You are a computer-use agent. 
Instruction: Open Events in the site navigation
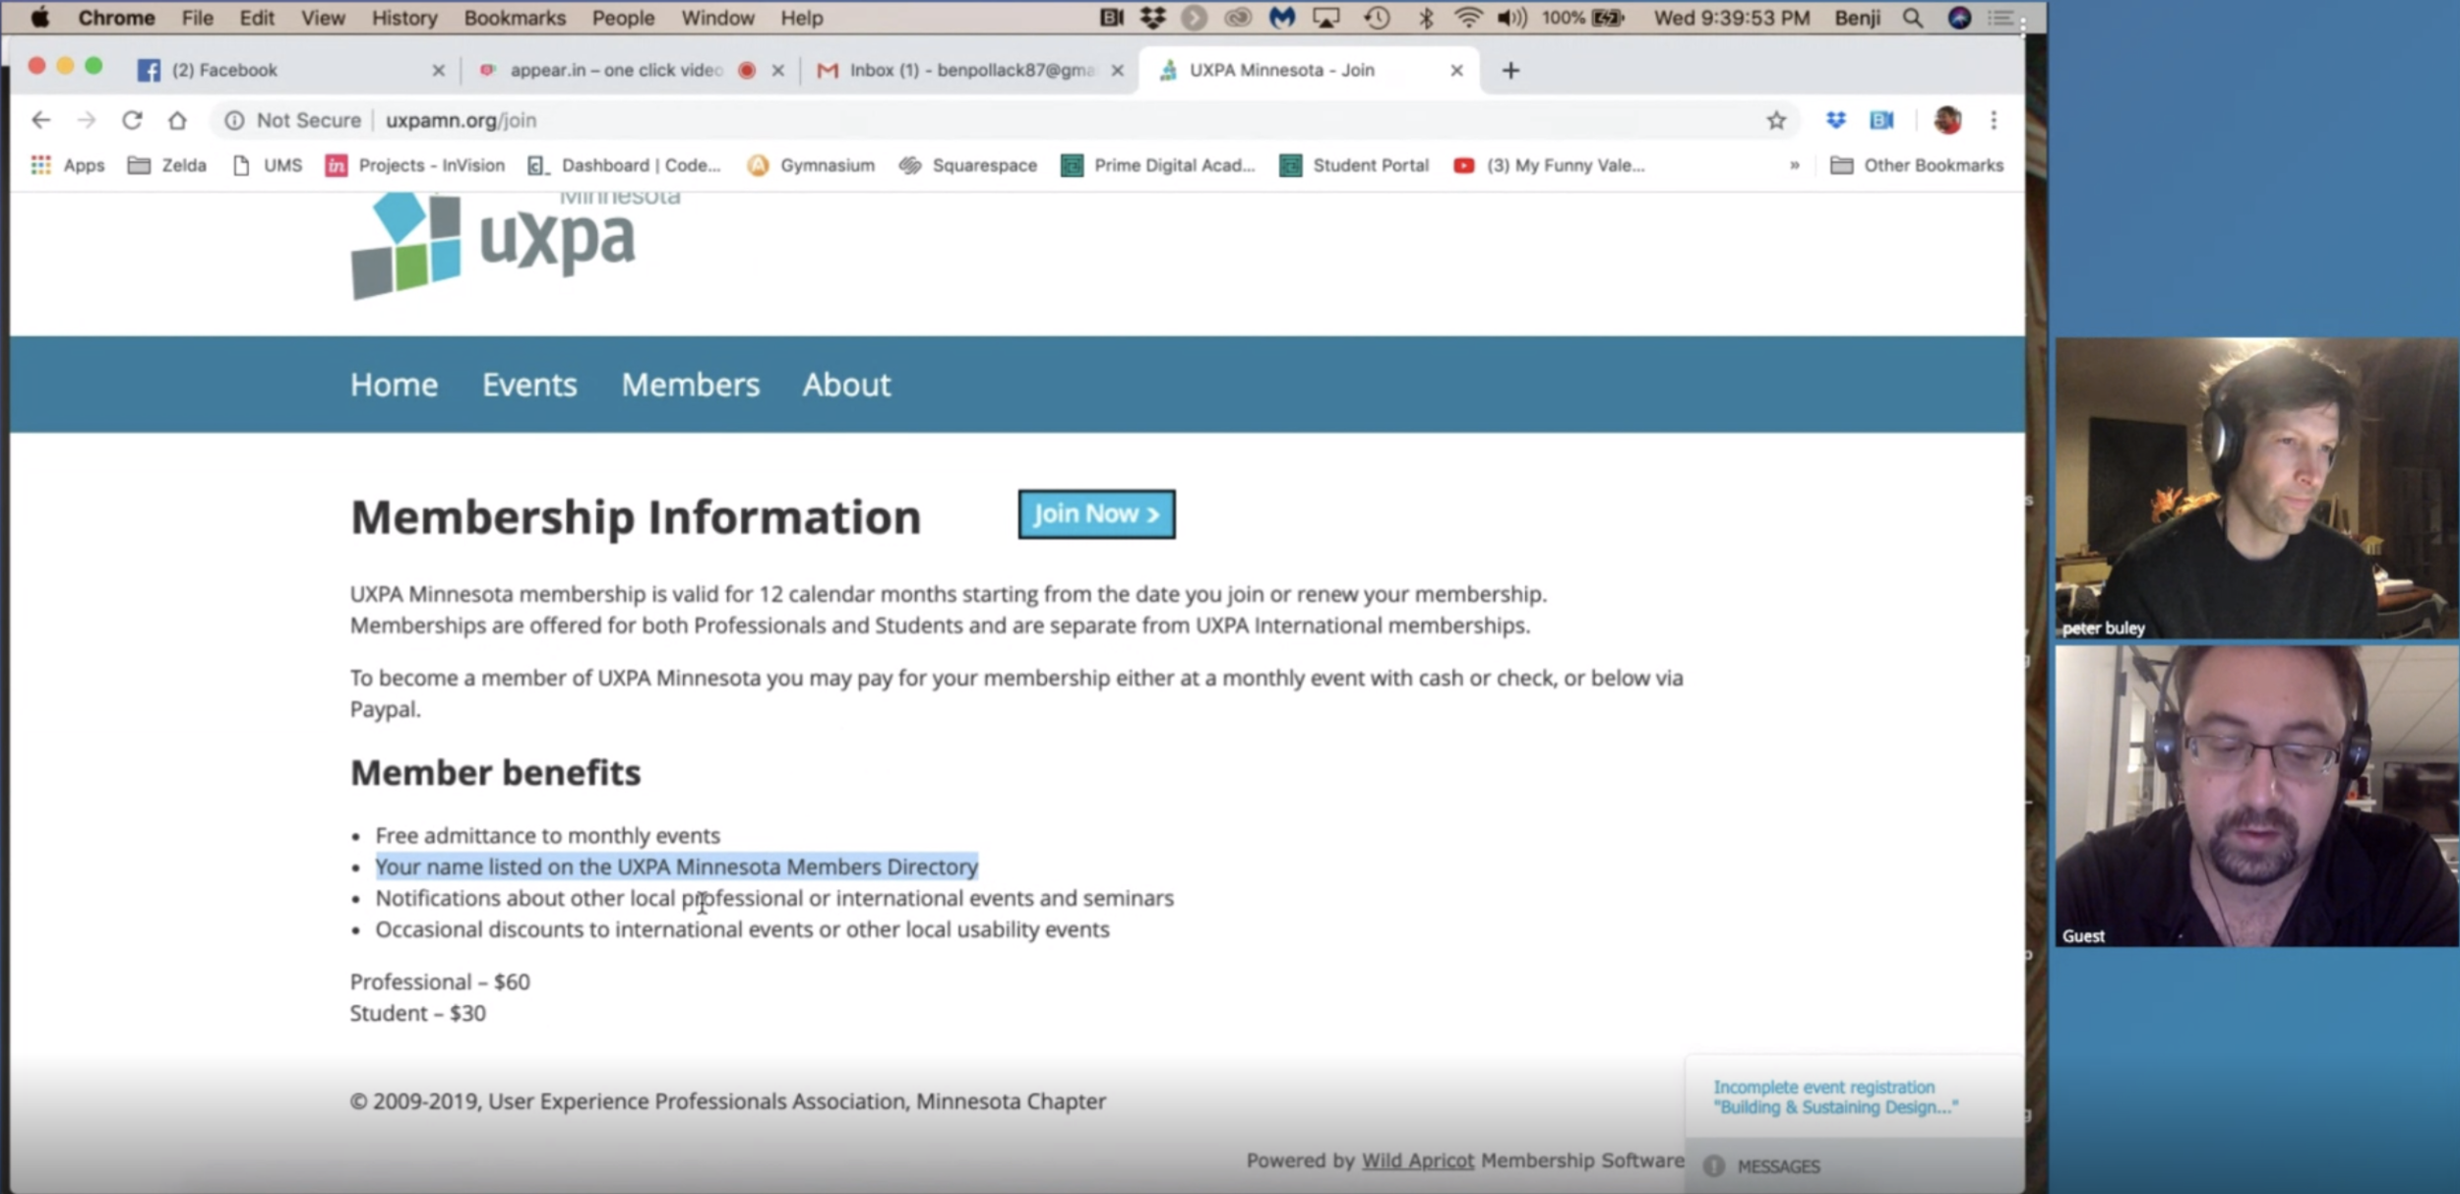point(529,385)
